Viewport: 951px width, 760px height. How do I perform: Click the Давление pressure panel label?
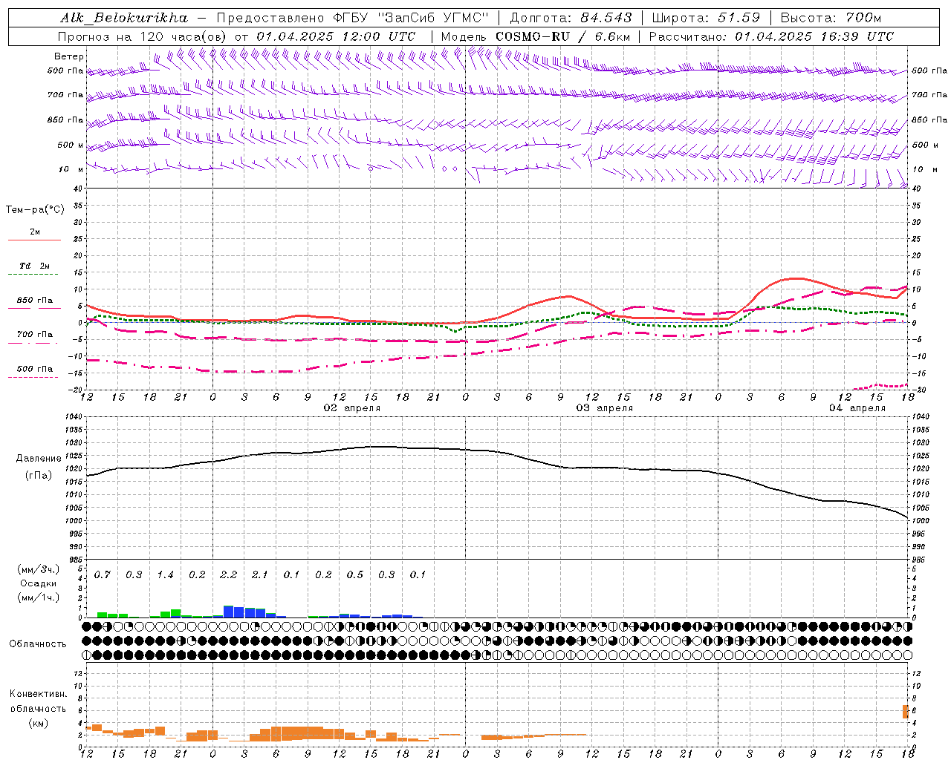click(38, 459)
